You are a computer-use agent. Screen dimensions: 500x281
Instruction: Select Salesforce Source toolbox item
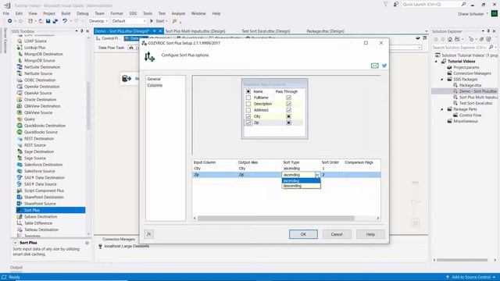pyautogui.click(x=40, y=171)
